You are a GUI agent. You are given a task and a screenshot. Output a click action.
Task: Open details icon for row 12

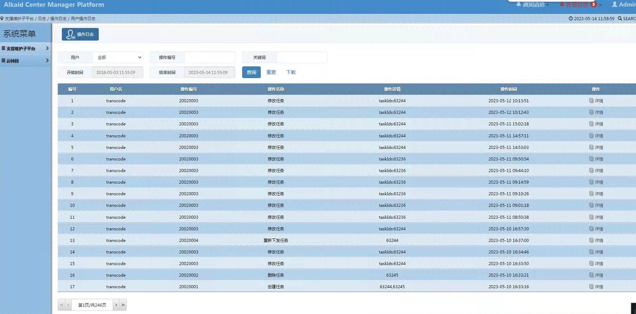click(591, 229)
